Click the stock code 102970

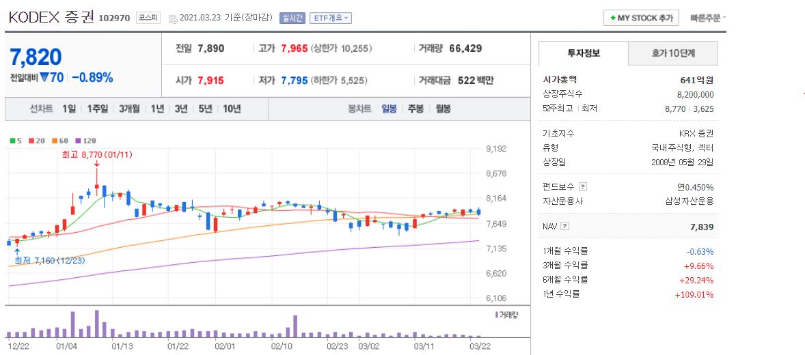(x=115, y=18)
